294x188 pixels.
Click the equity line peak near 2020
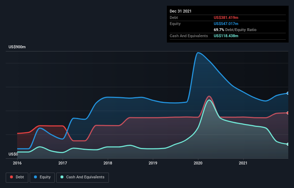pos(198,53)
